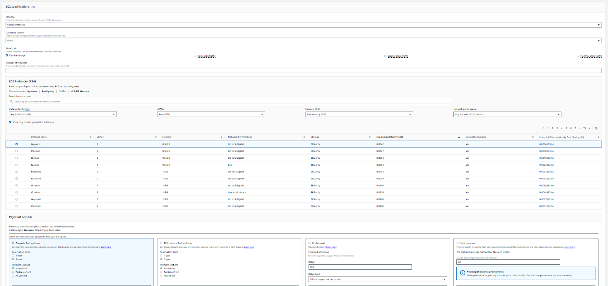Screen dimensions: 608x286
Task: Click the spot percentage discount field
Action: [x=508, y=262]
